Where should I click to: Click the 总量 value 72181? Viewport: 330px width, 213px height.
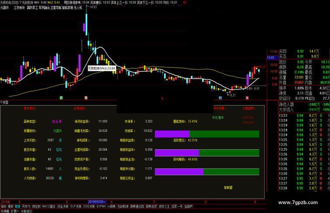pos(299,77)
